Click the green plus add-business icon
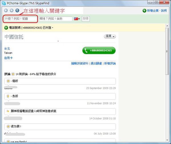Viewport: 171px width, 144px height. 144,11
